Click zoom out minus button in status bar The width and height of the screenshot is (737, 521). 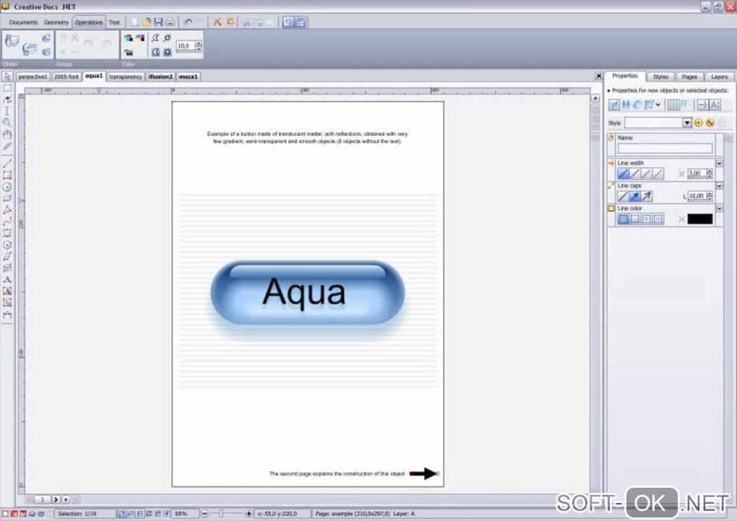pos(204,514)
